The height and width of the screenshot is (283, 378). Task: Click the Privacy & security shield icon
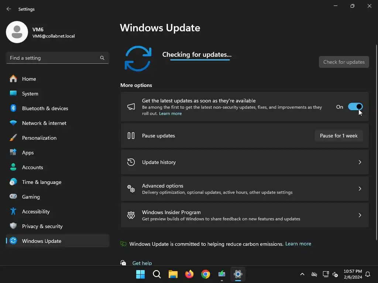pyautogui.click(x=13, y=226)
